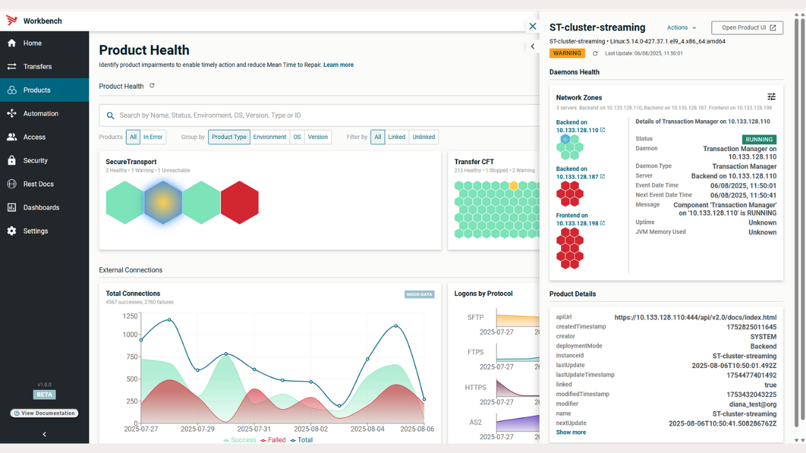The width and height of the screenshot is (806, 453).
Task: Click the search magnifier icon
Action: (110, 116)
